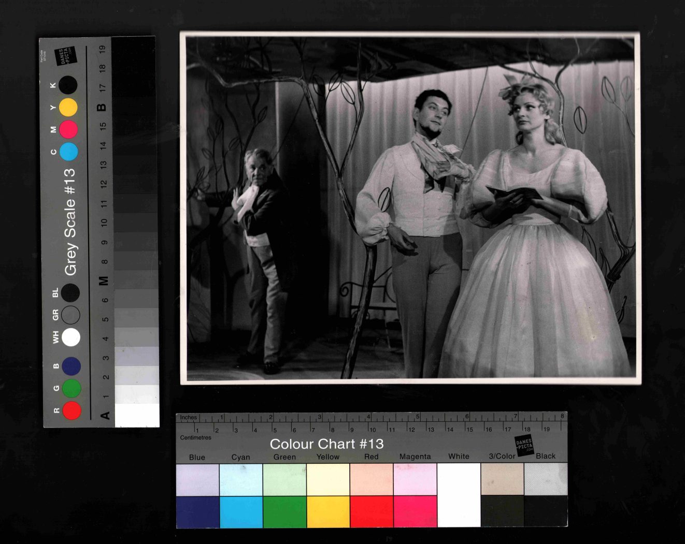Click the Danes Picta logo on Colour Chart
Image resolution: width=685 pixels, height=544 pixels.
pyautogui.click(x=524, y=445)
